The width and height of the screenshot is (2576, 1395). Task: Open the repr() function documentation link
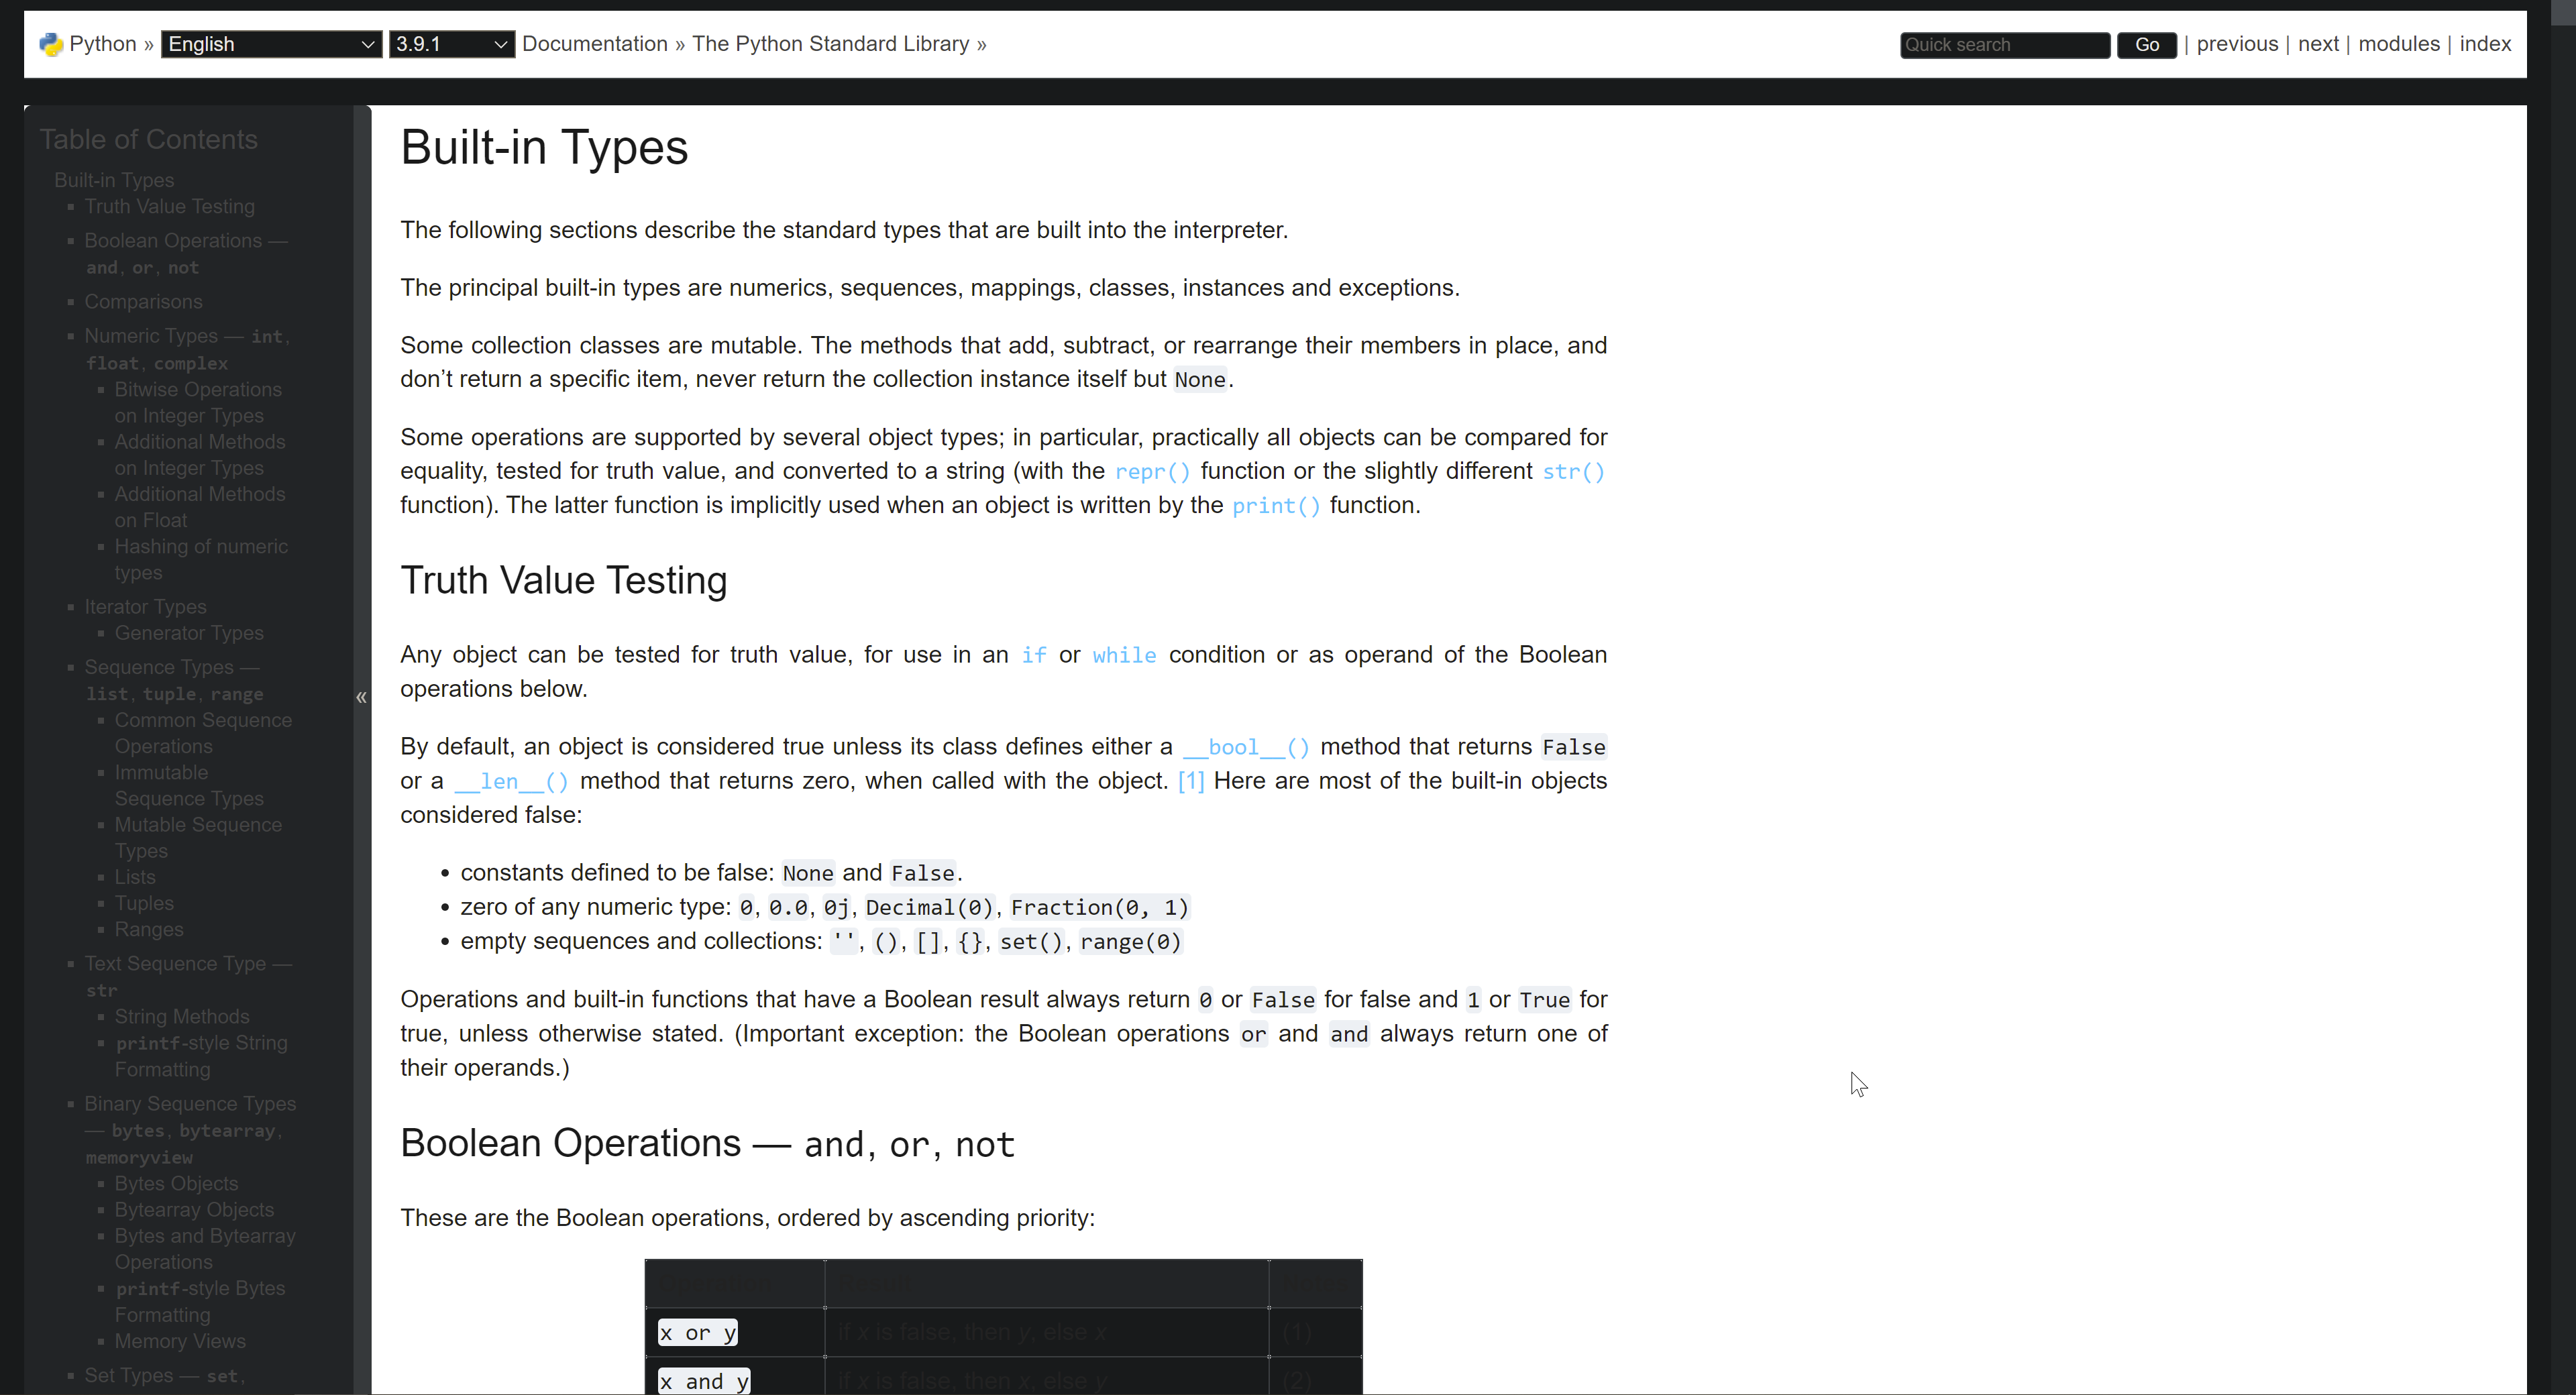pyautogui.click(x=1151, y=471)
